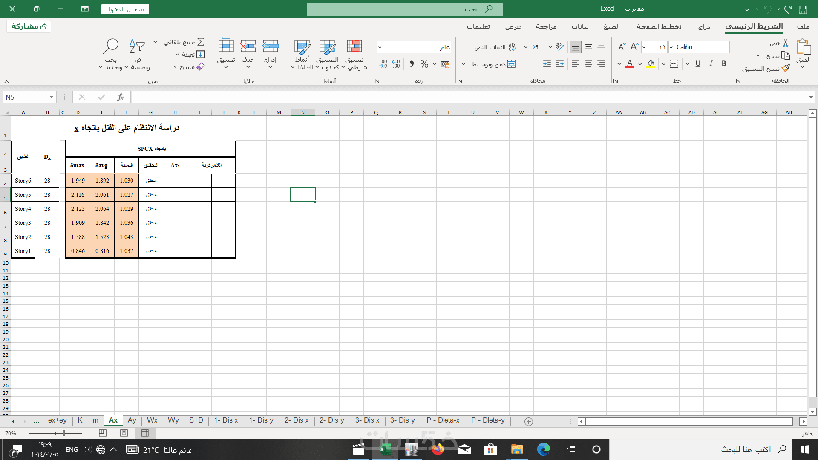This screenshot has height=460, width=818.
Task: Click the sign-in button in title bar
Action: pos(125,9)
